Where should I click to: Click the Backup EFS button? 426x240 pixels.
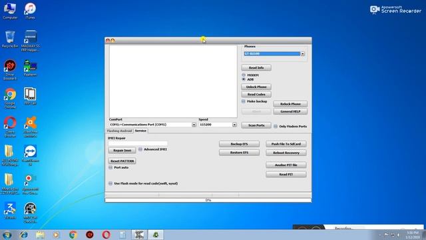click(239, 144)
